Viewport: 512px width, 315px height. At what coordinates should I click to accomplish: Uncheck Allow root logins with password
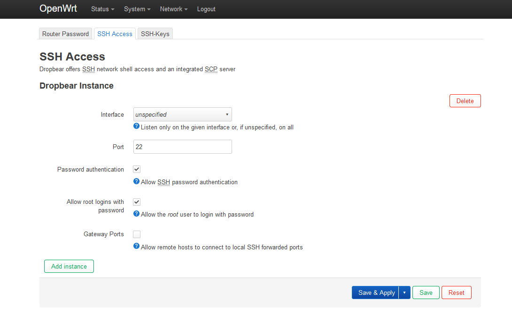coord(137,202)
